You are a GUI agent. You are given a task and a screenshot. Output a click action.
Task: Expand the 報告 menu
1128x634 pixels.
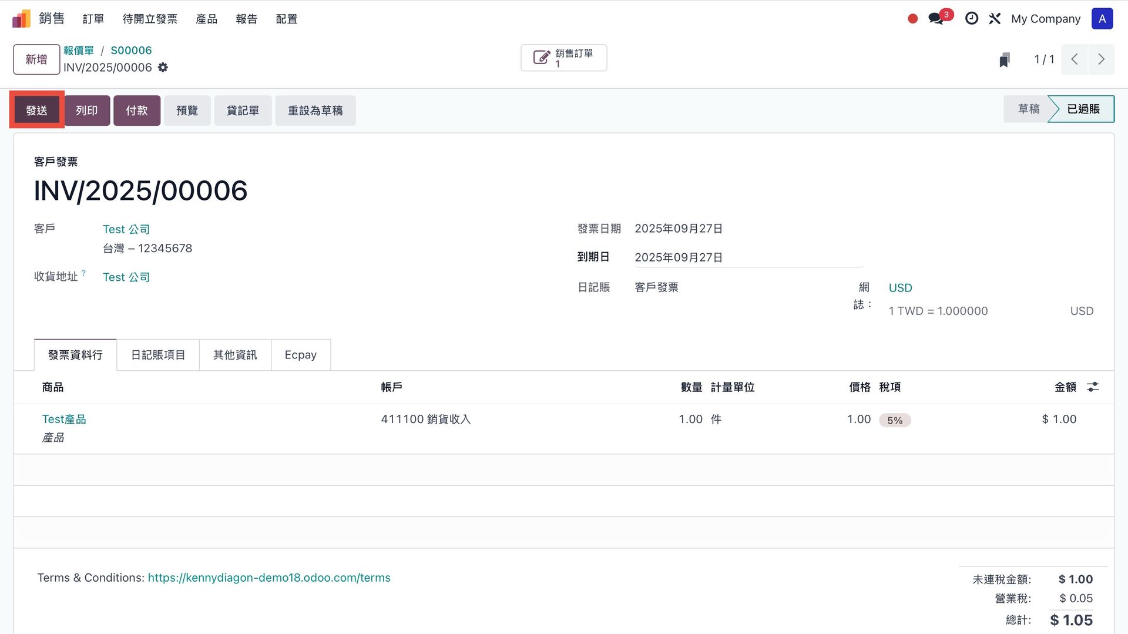(x=246, y=19)
